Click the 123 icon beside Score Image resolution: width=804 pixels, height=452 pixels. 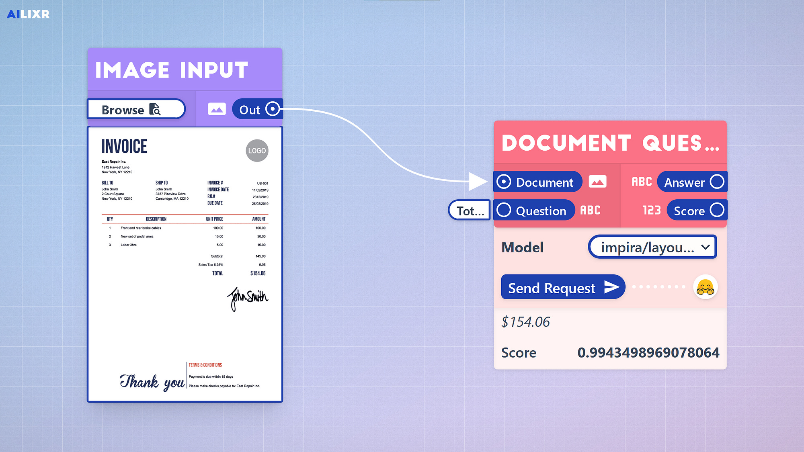click(651, 211)
